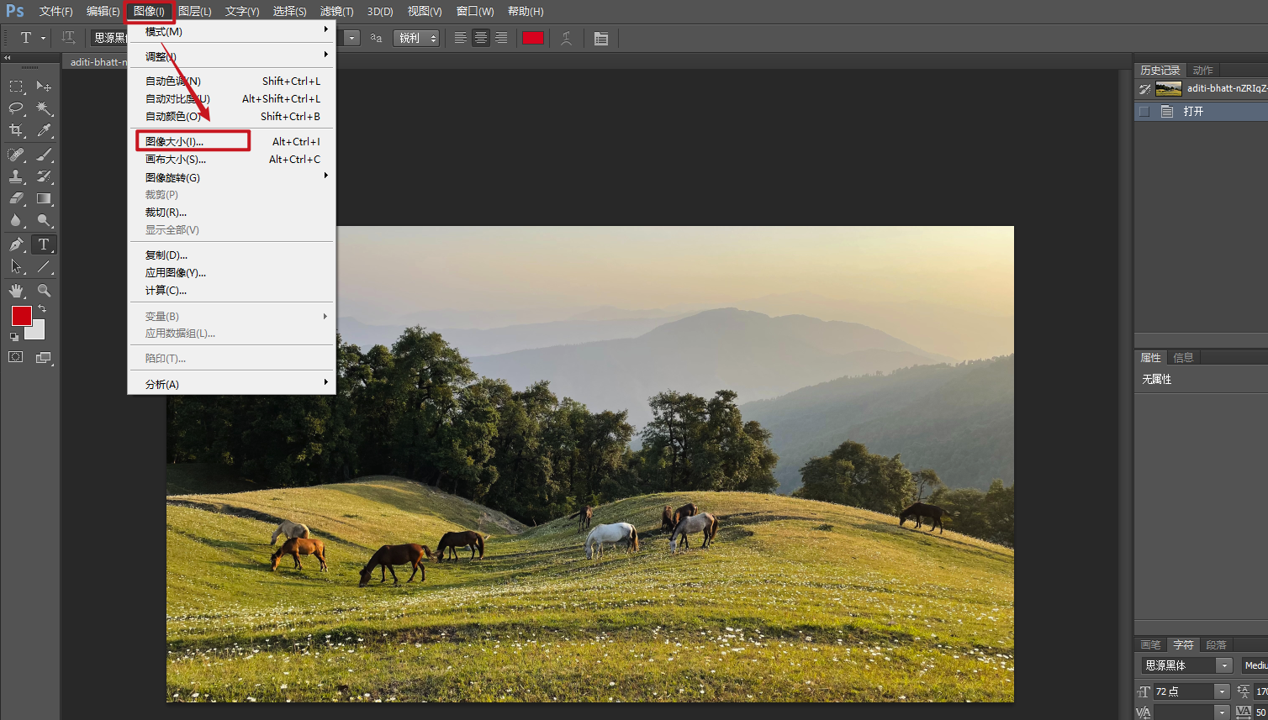
Task: Select the Pen tool
Action: [x=16, y=244]
